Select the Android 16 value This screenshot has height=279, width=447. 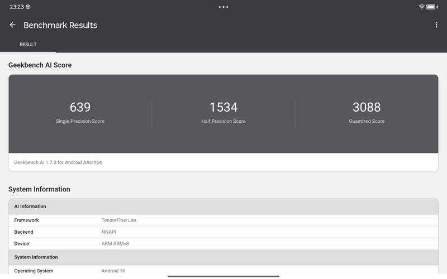113,271
